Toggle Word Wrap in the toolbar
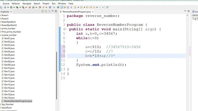This screenshot has height=111, width=198. [x=65, y=7]
